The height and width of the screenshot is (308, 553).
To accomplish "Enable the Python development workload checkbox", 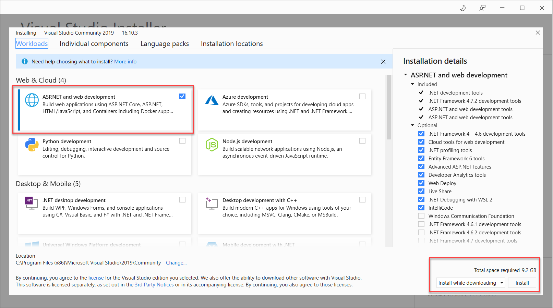I will click(182, 141).
